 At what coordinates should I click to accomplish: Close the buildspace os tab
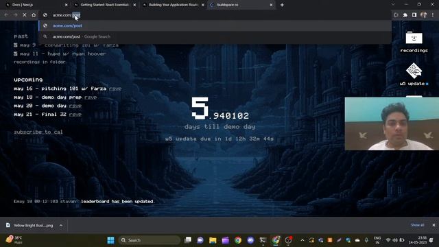(271, 5)
